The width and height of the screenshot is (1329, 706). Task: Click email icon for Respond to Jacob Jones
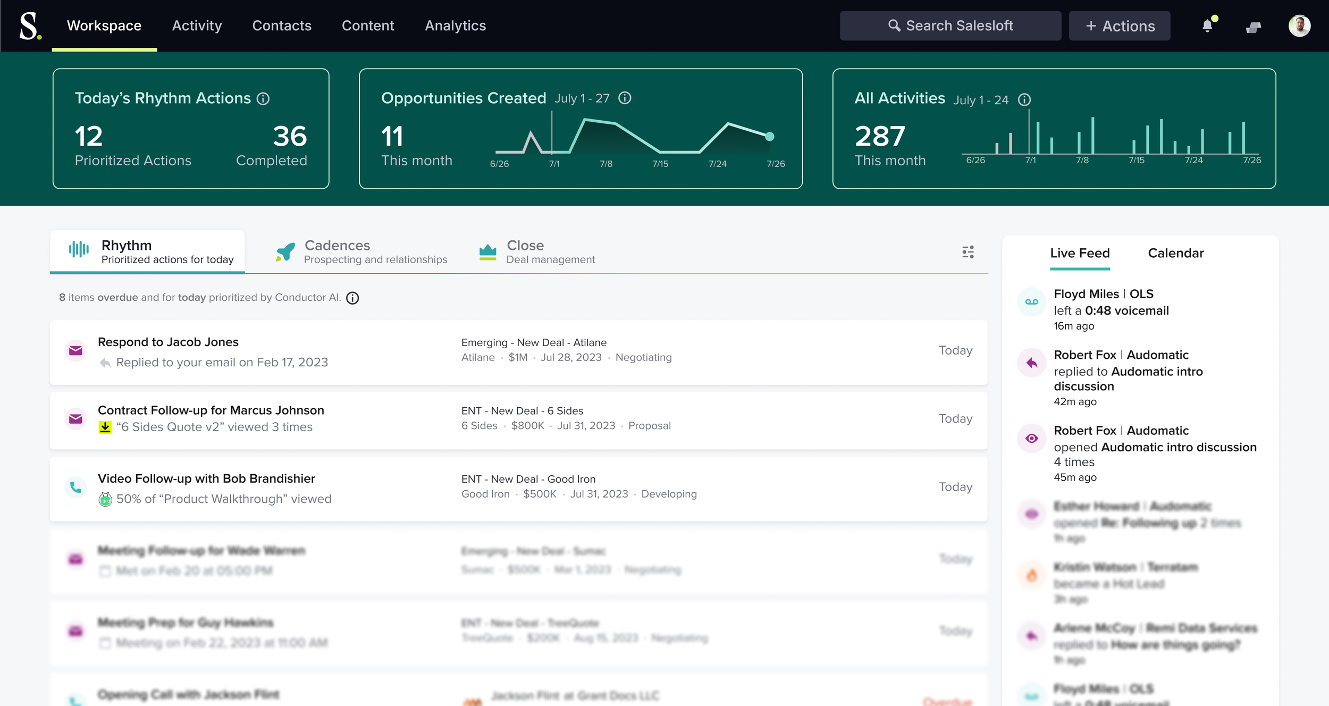[x=75, y=350]
